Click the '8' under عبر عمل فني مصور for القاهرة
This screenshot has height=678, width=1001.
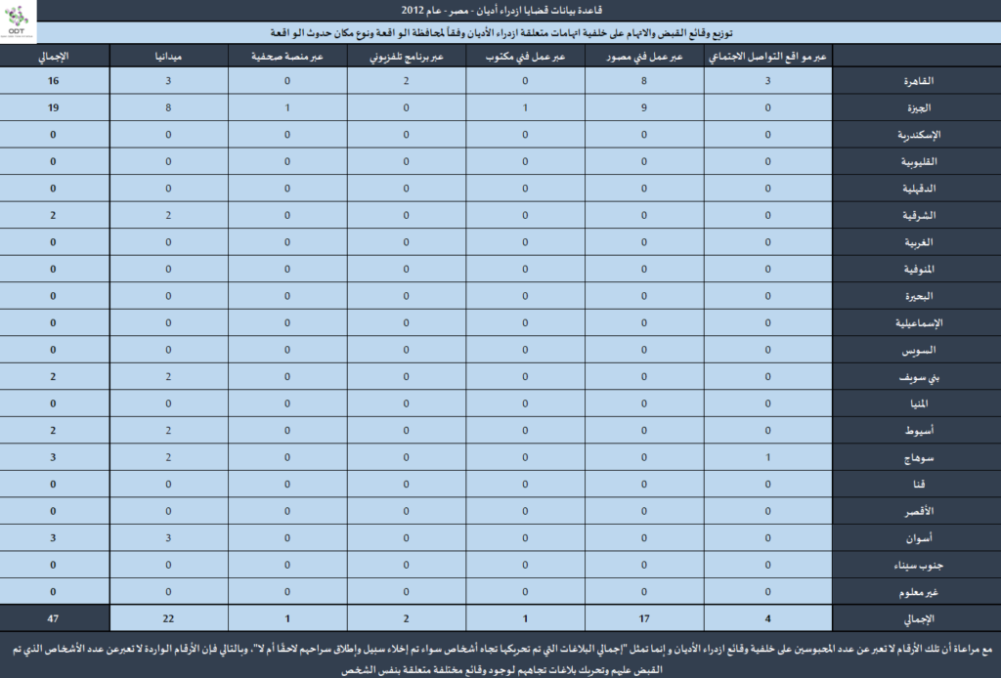pos(644,81)
